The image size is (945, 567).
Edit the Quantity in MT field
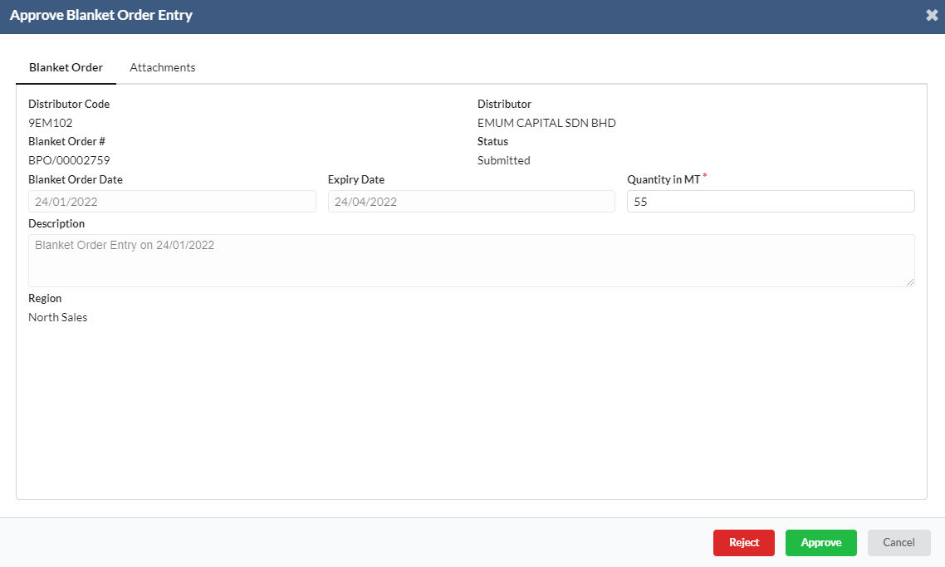pos(771,201)
